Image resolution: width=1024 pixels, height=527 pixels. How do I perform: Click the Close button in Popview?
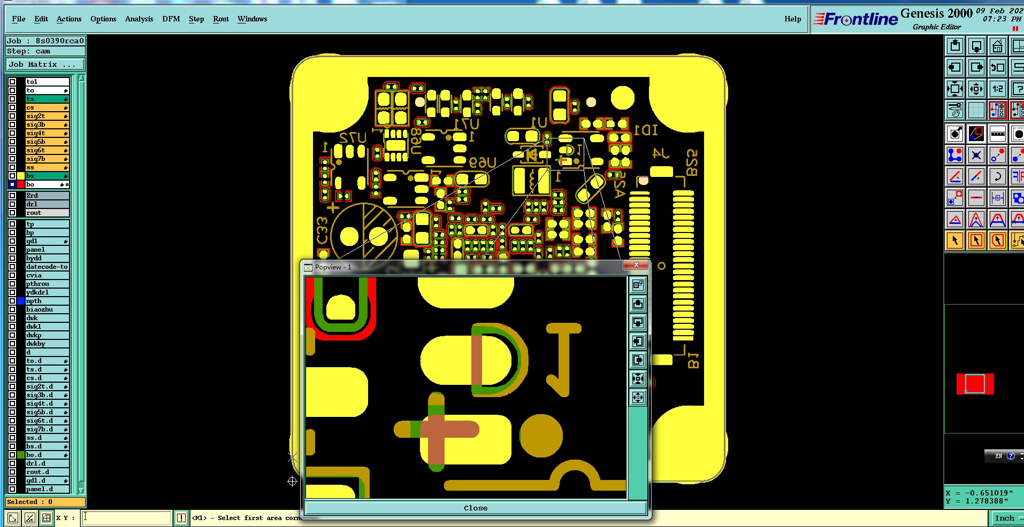click(x=476, y=508)
